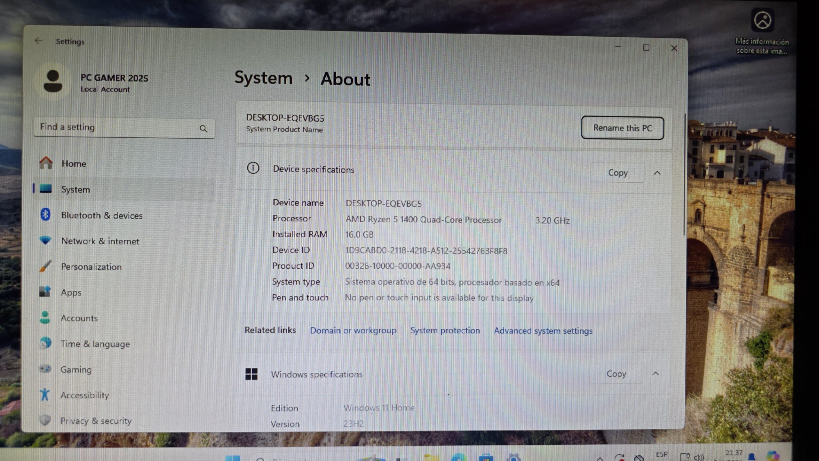Image resolution: width=819 pixels, height=461 pixels.
Task: Copy the device specifications
Action: pyautogui.click(x=617, y=173)
